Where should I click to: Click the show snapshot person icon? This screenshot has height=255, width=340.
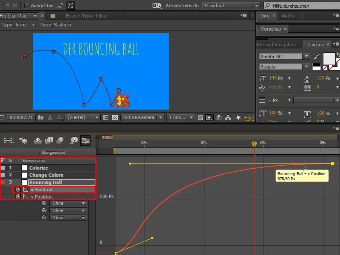point(50,117)
